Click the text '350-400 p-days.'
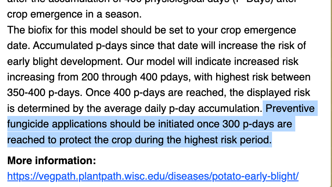Screen dimensions: 332x187 coord(45,93)
